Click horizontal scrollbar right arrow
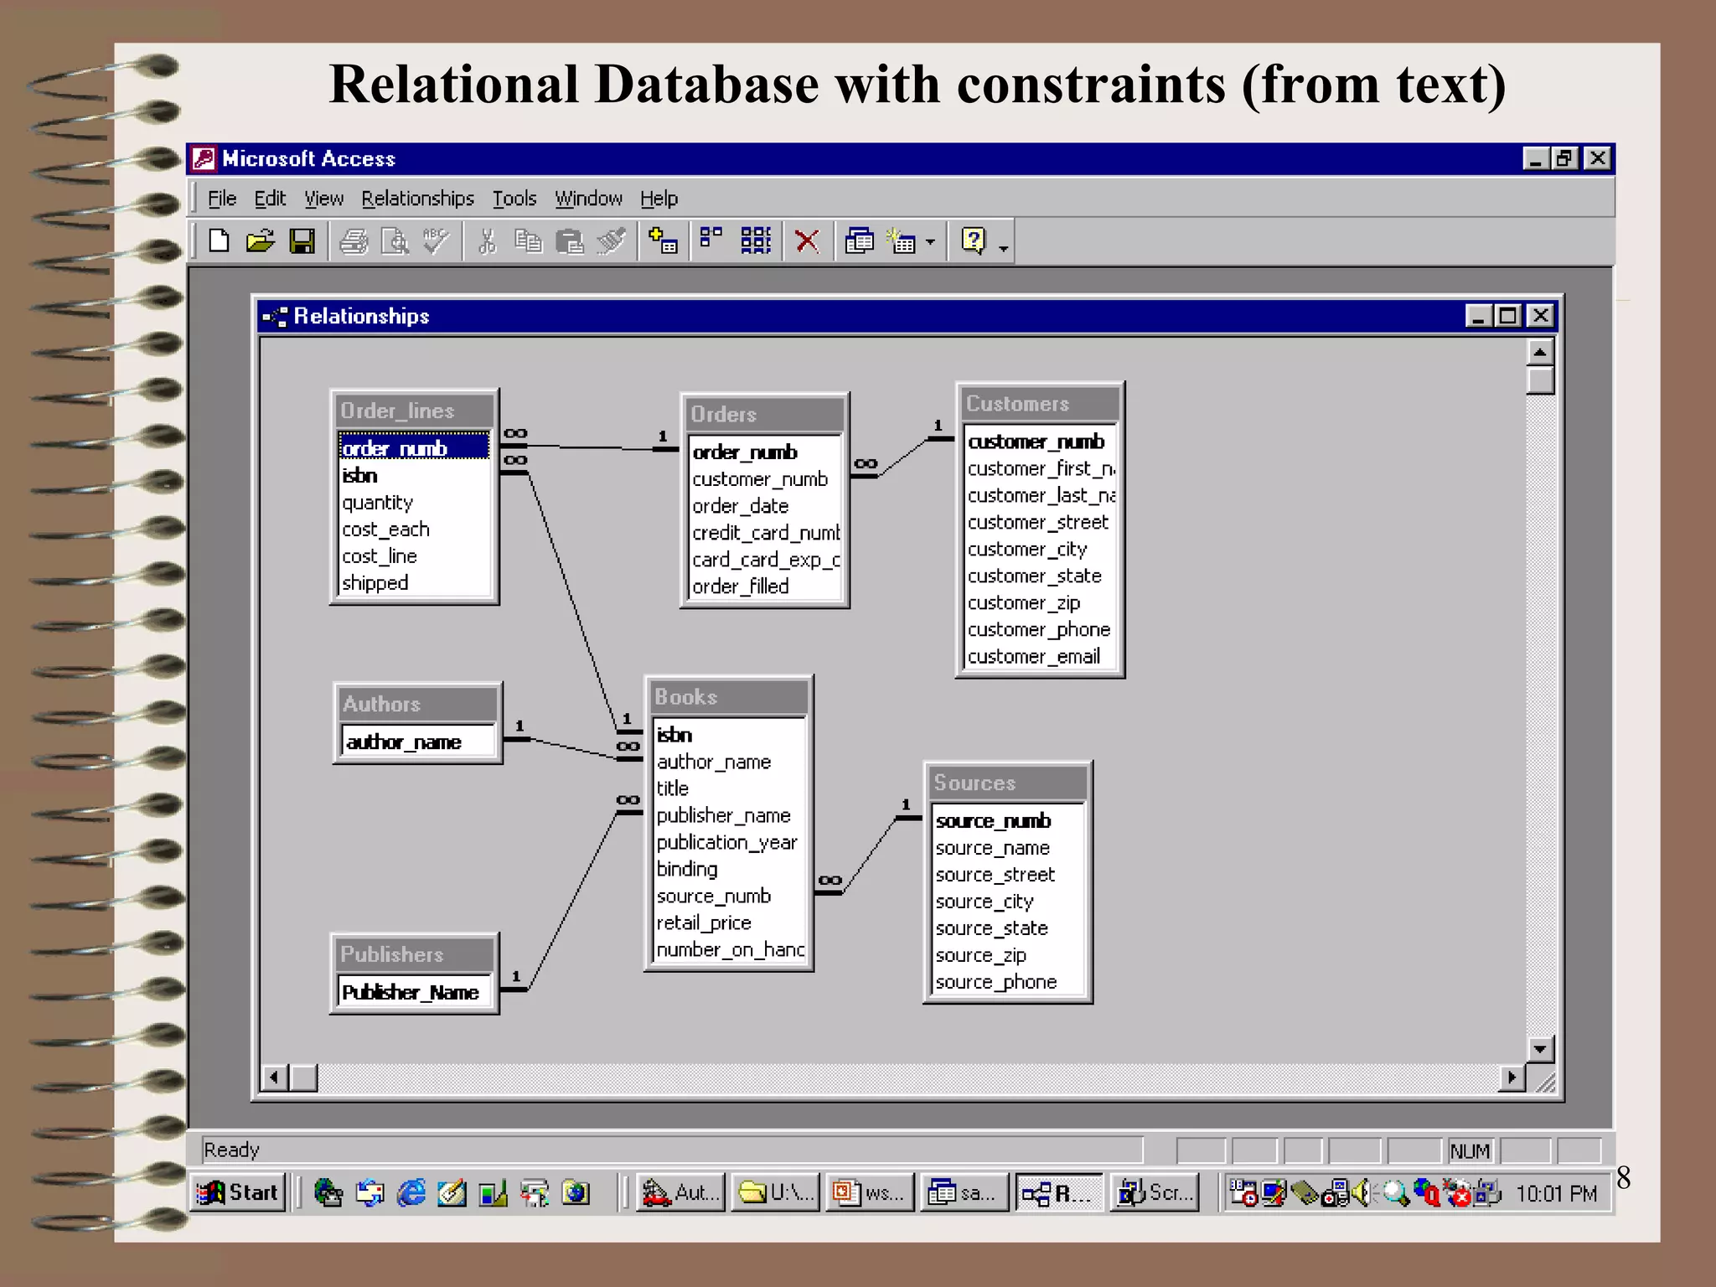This screenshot has height=1287, width=1716. pos(1512,1078)
